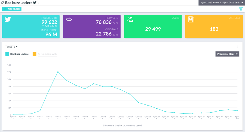Select the 96 M impressions value

pyautogui.click(x=51, y=34)
